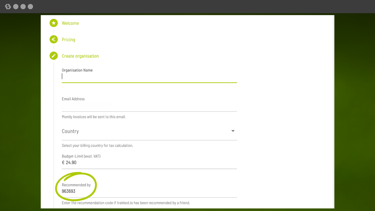
Task: Click the pencil icon beside Create organisation
Action: 54,56
